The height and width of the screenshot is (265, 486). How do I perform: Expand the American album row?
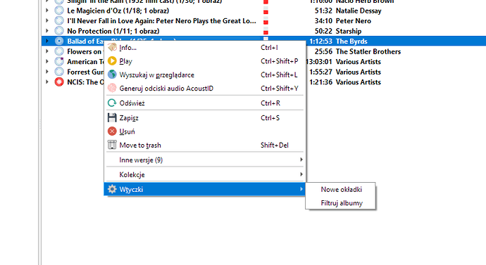click(46, 62)
